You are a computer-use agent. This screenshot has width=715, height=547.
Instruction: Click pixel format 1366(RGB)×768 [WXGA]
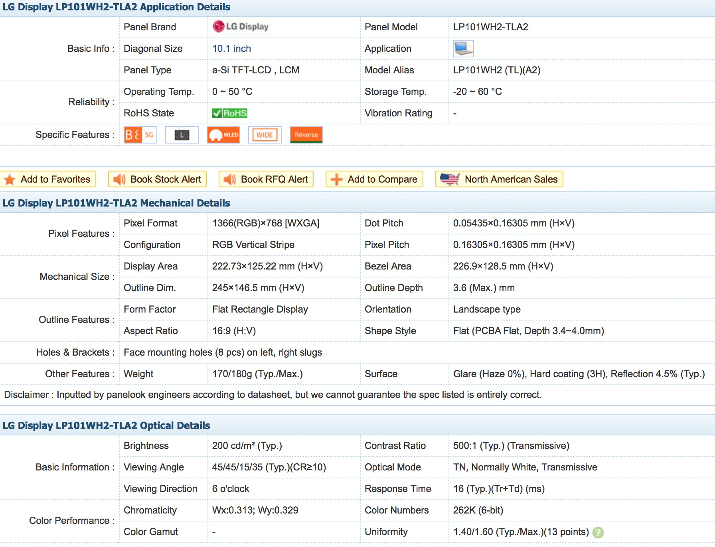[266, 223]
